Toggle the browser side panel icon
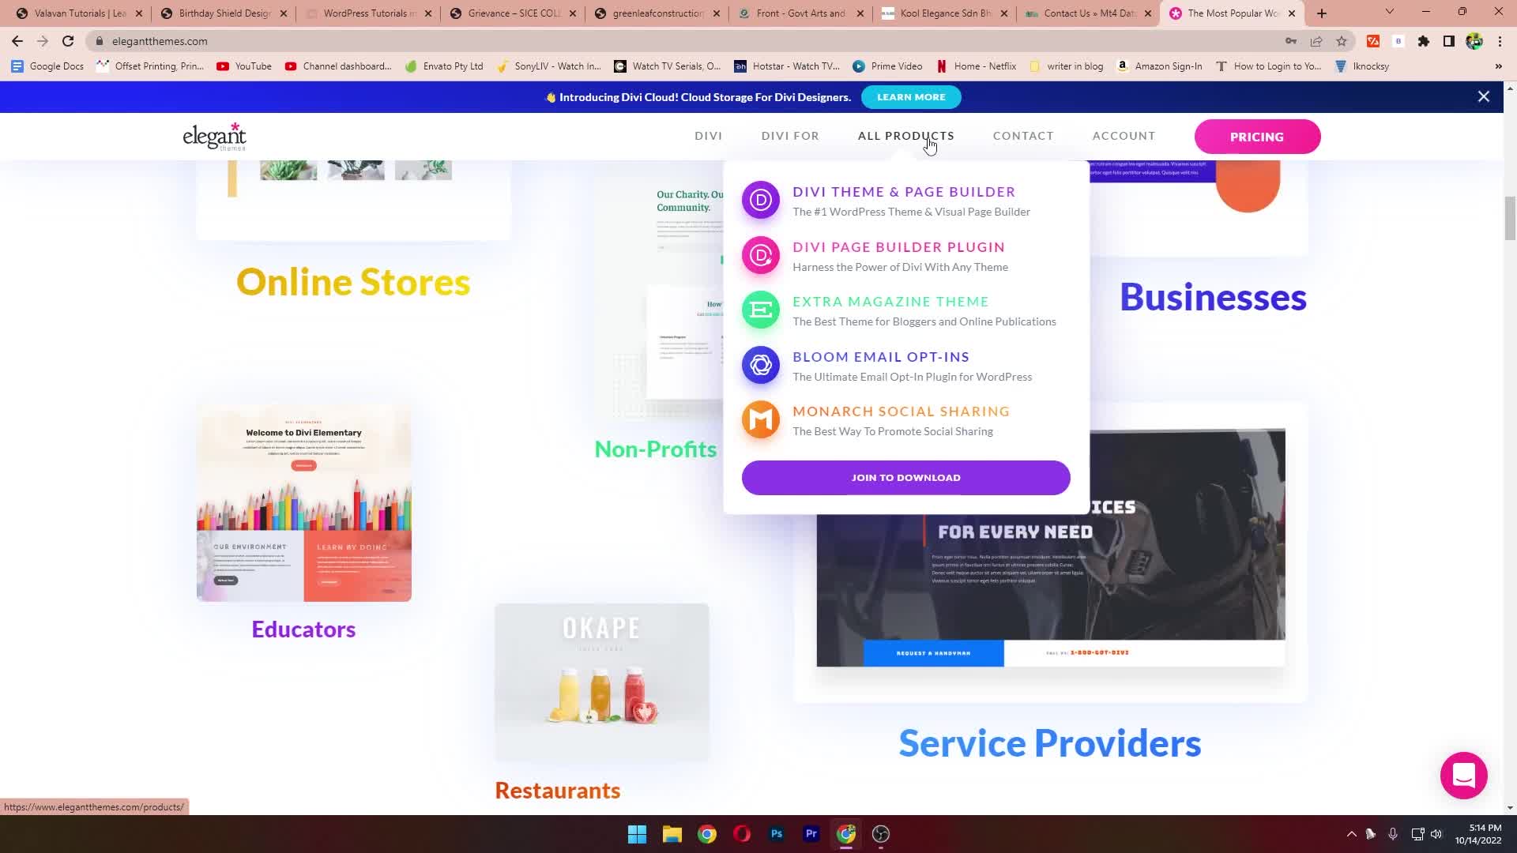Viewport: 1517px width, 853px height. pos(1448,41)
